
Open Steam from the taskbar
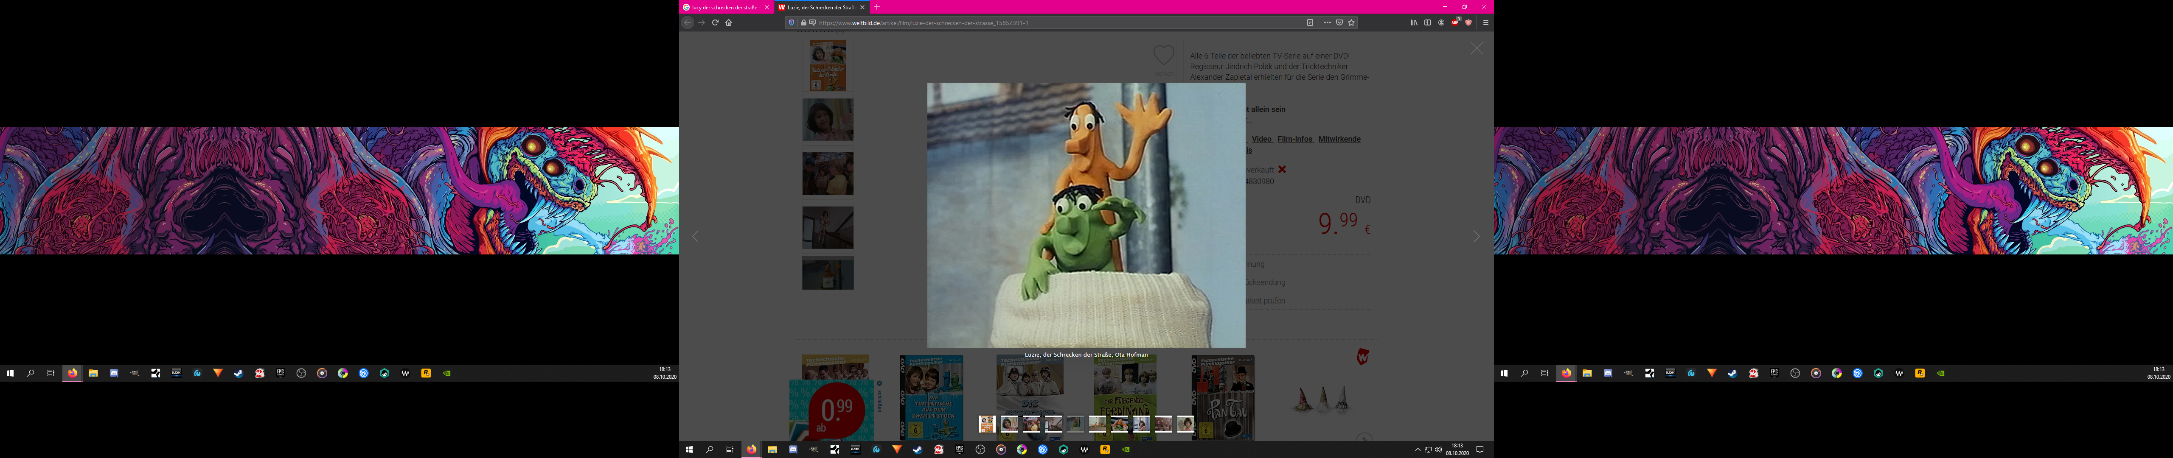coord(918,450)
